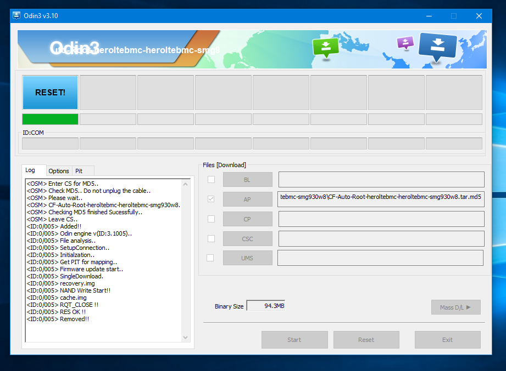Click the blue RESET! status box
506x371 pixels.
pyautogui.click(x=51, y=93)
